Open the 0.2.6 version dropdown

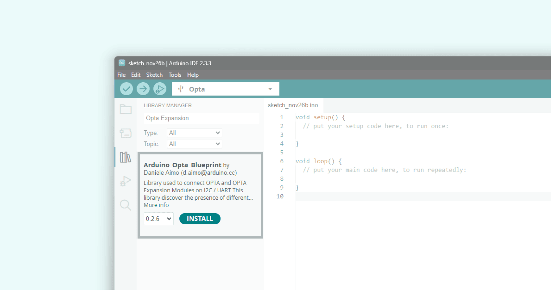[x=158, y=219]
